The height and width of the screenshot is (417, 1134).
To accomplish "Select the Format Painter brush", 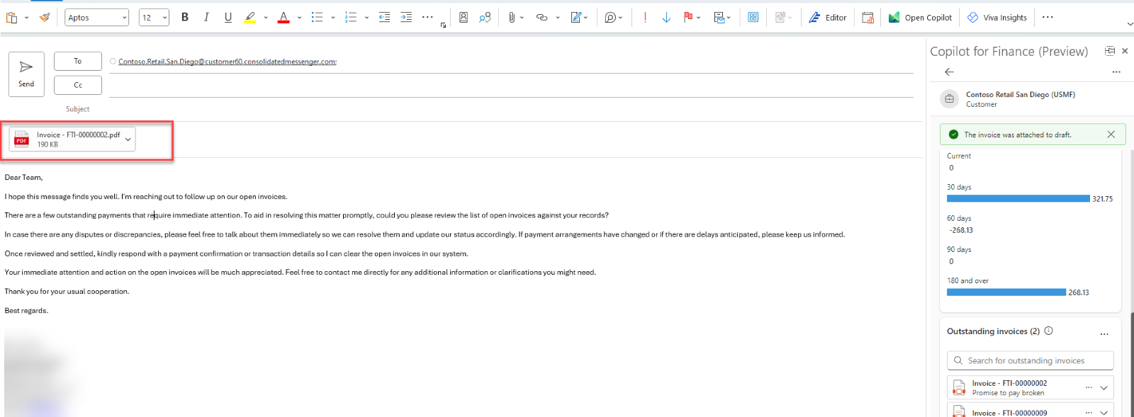I will 45,18.
